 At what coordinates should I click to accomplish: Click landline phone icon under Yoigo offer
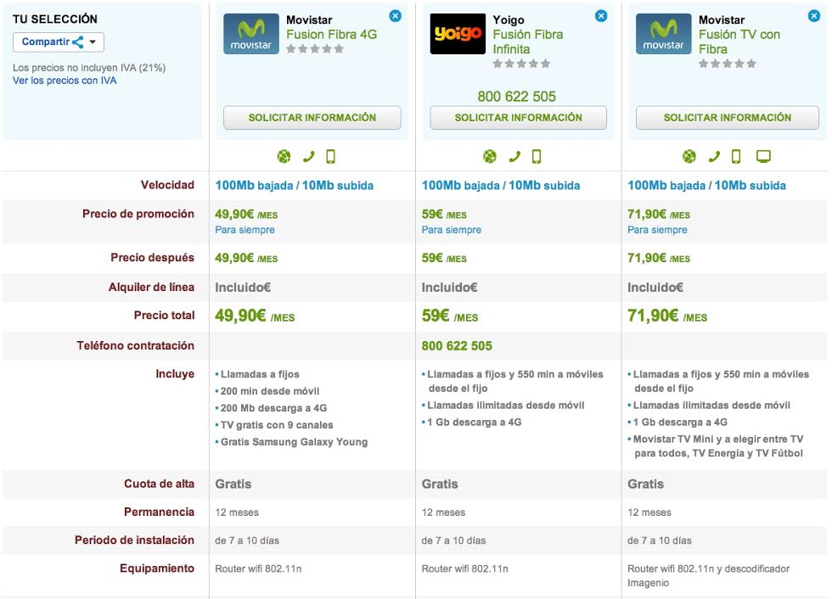click(x=514, y=156)
